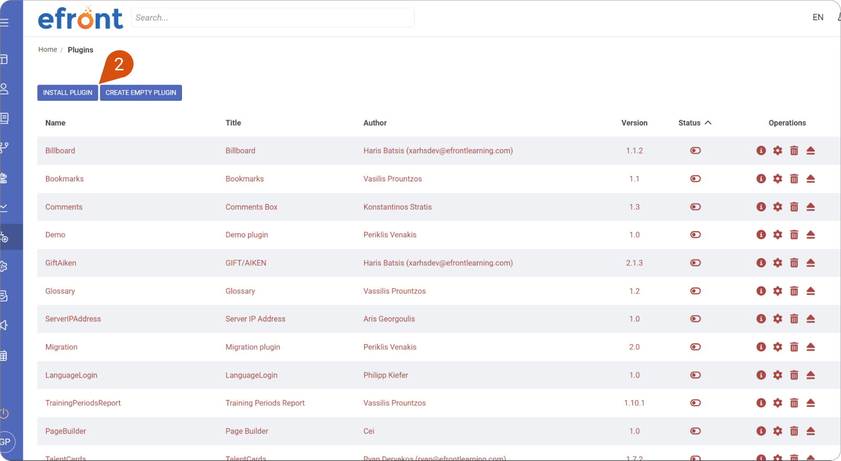This screenshot has height=461, width=841.
Task: Click eject icon in Comments row
Action: pyautogui.click(x=811, y=207)
